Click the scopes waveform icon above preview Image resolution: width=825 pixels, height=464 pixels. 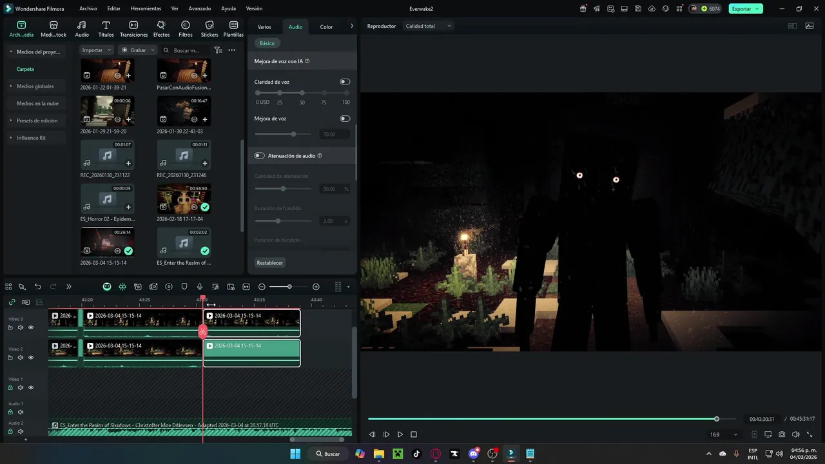pos(810,26)
